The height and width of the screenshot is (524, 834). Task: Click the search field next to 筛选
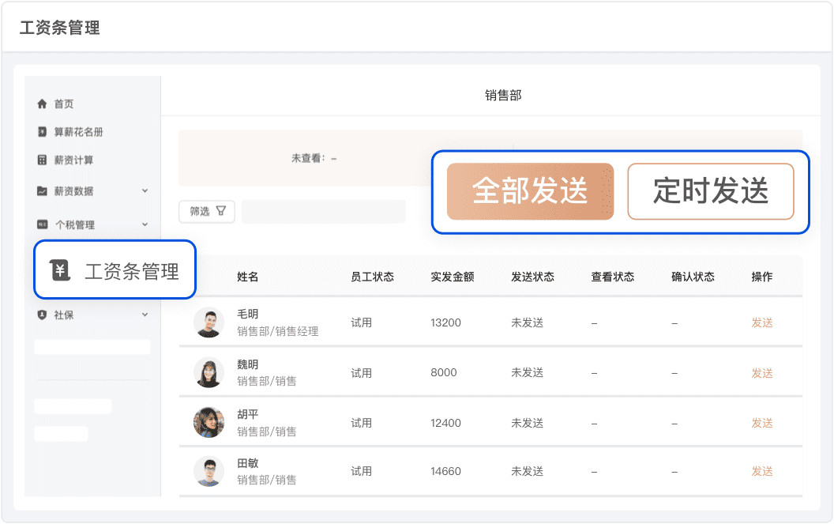[x=323, y=211]
